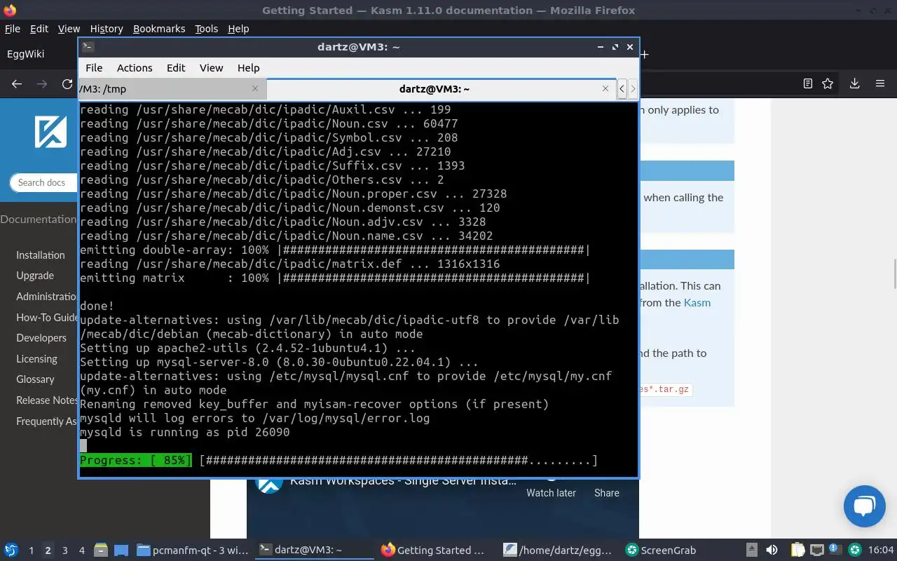Open Upgrade in docs sidebar

click(35, 276)
